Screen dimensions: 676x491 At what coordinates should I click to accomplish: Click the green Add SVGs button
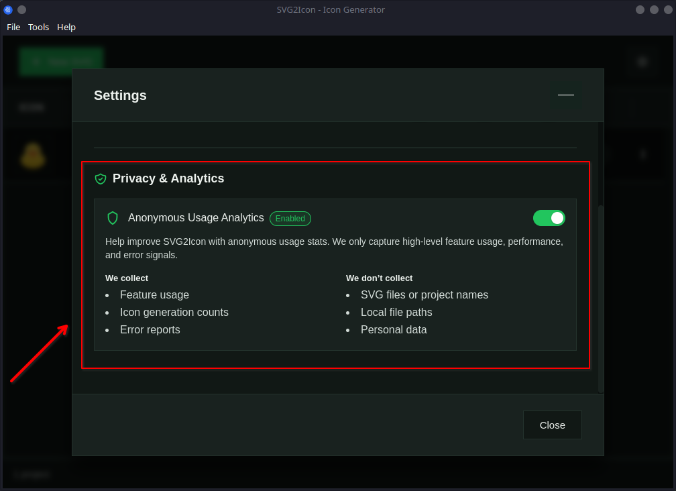pos(61,61)
